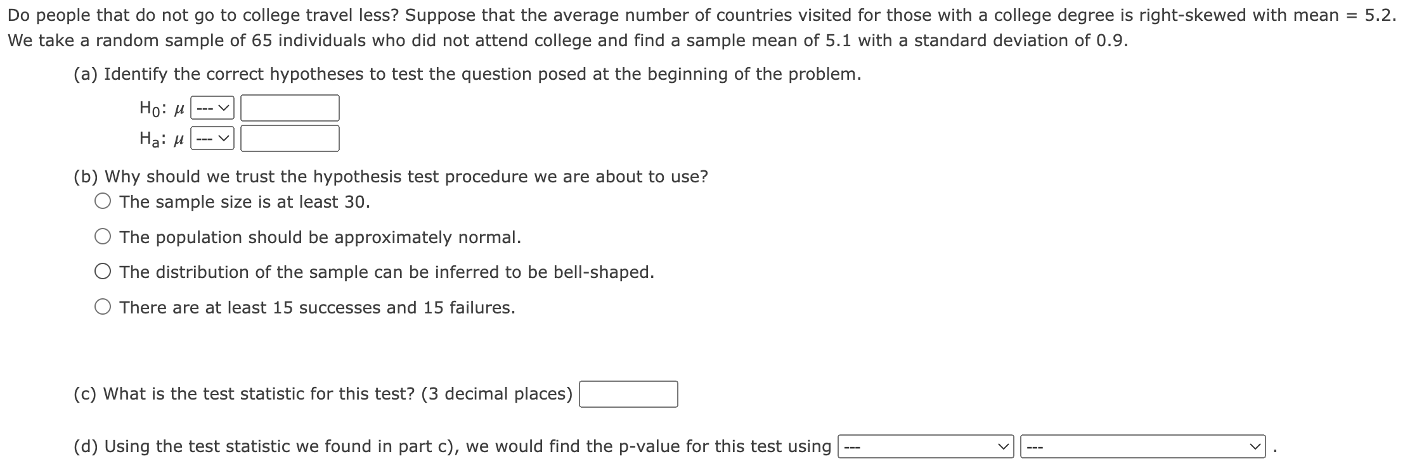Focus the 3-decimal-places answer field

coord(628,394)
